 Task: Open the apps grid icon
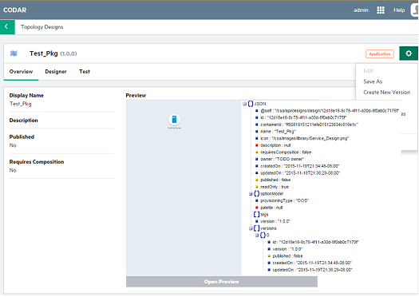[x=381, y=10]
